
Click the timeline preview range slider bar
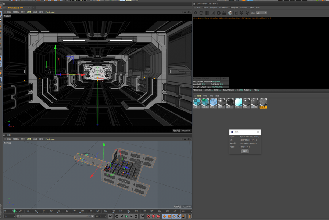pos(55,216)
